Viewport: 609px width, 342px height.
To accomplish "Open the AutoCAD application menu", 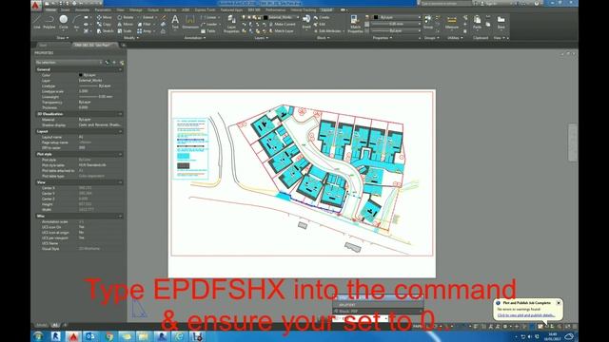I will 36,5.
